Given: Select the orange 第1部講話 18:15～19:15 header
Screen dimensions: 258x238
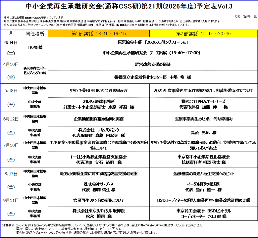Looking at the screenshot, I should pos(99,34).
